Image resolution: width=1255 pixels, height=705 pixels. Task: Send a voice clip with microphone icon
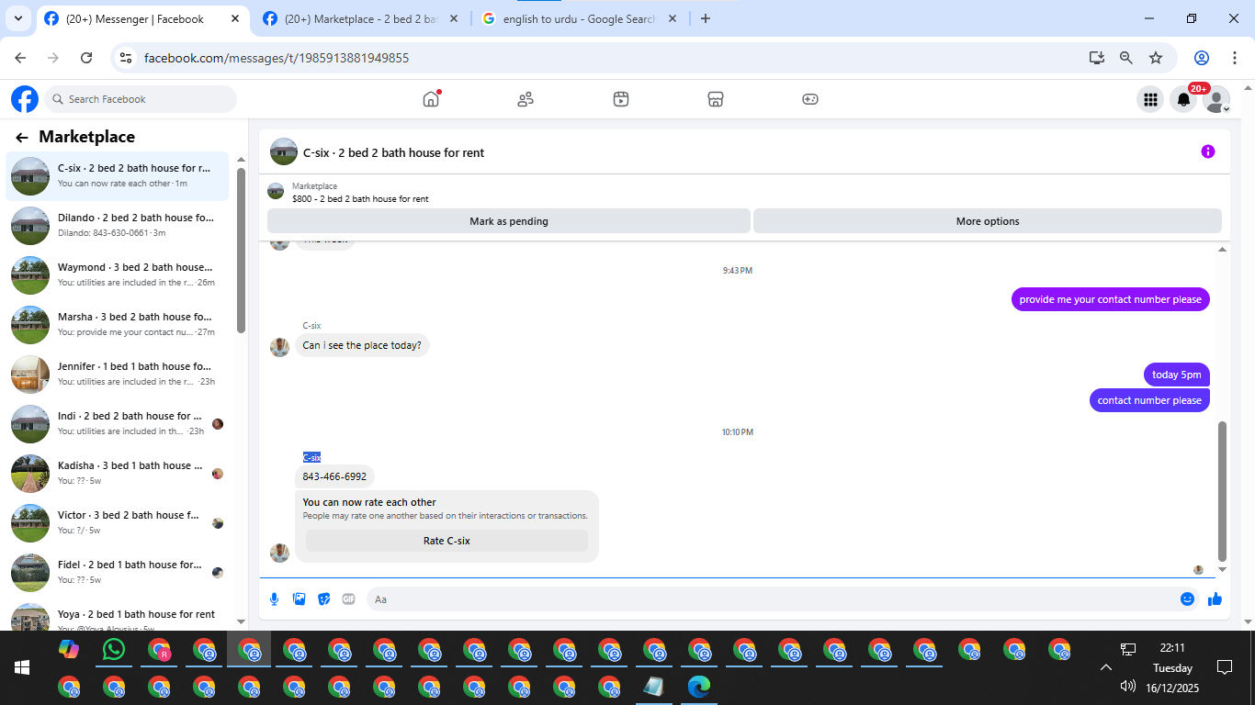coord(274,599)
